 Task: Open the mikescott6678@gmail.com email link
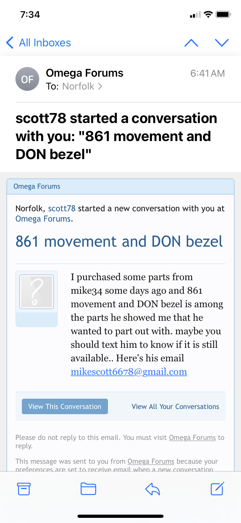click(129, 372)
